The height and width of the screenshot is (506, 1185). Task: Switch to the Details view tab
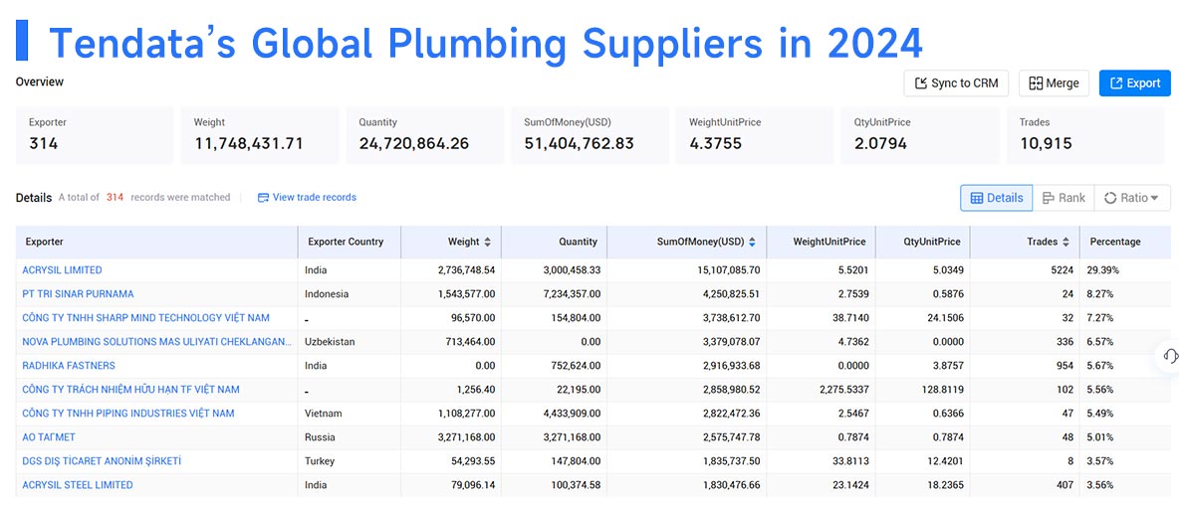[996, 198]
